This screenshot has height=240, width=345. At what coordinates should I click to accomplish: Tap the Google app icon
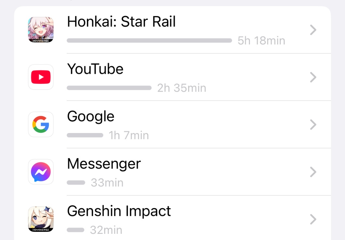(41, 124)
